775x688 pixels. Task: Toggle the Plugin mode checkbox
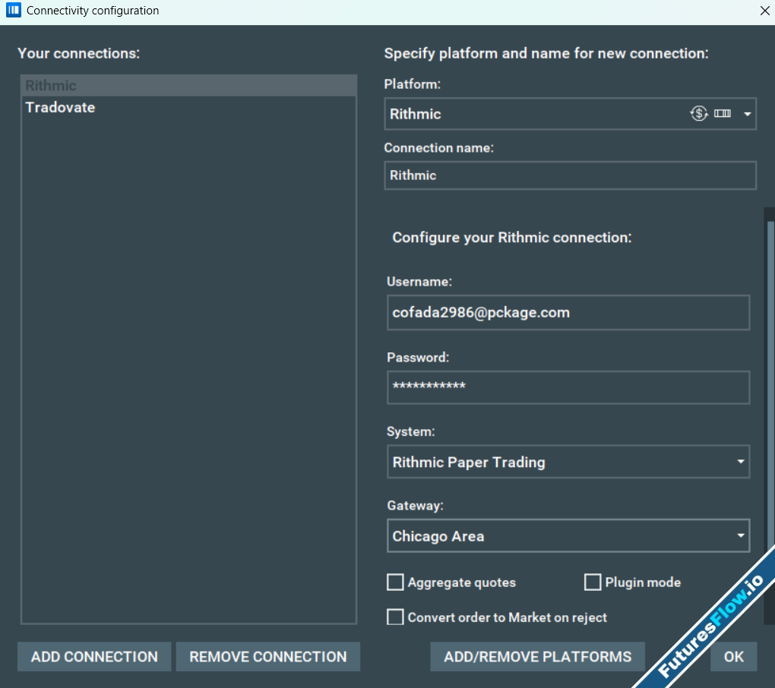click(593, 582)
